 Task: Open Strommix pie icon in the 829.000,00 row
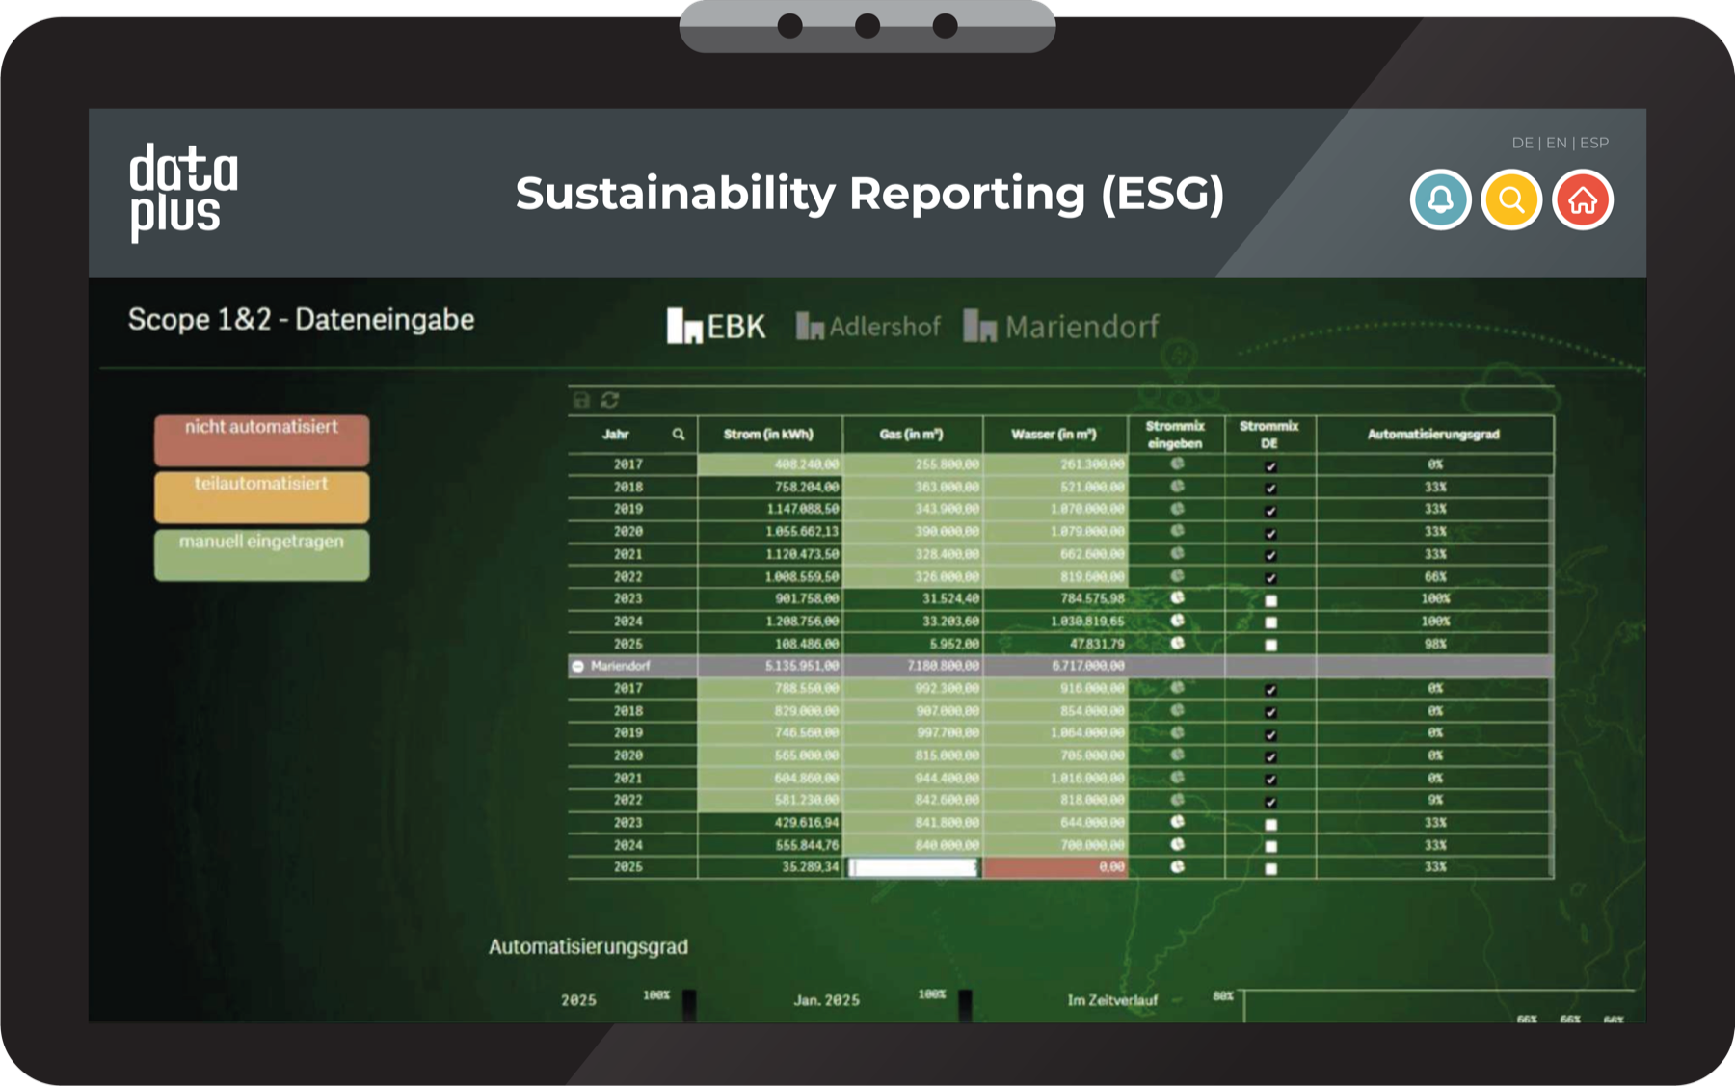(x=1177, y=710)
